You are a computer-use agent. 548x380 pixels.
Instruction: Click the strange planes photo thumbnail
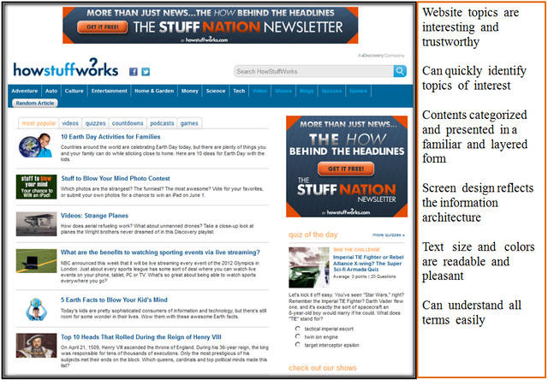click(x=36, y=224)
